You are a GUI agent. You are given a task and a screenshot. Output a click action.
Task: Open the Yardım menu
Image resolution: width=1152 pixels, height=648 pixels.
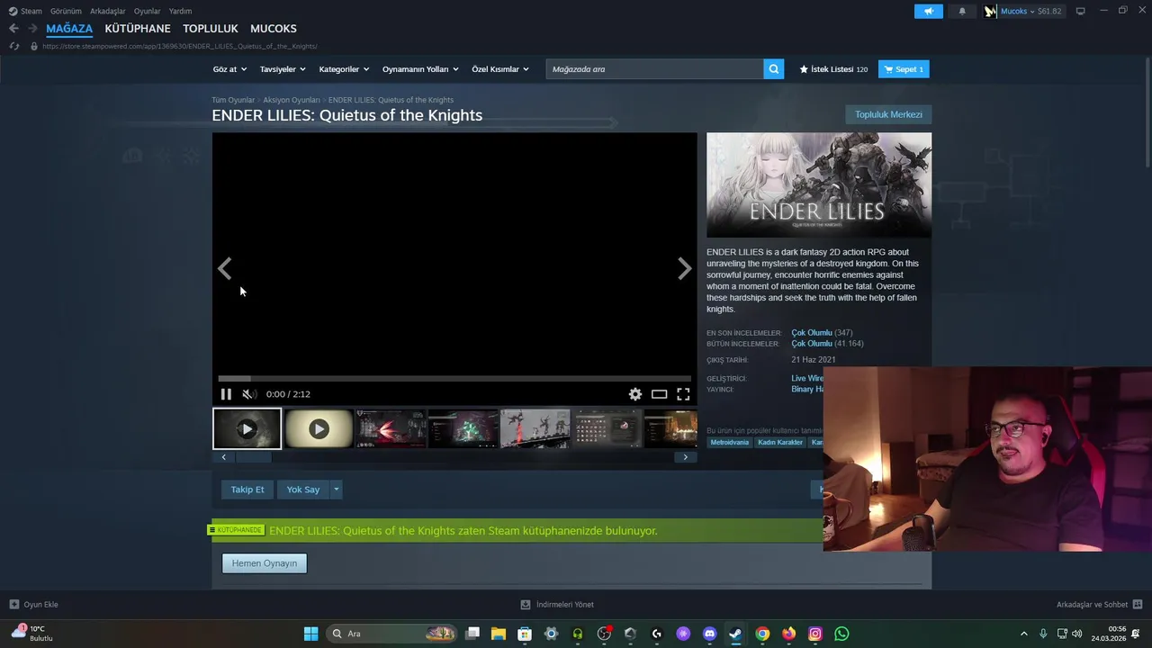(180, 11)
